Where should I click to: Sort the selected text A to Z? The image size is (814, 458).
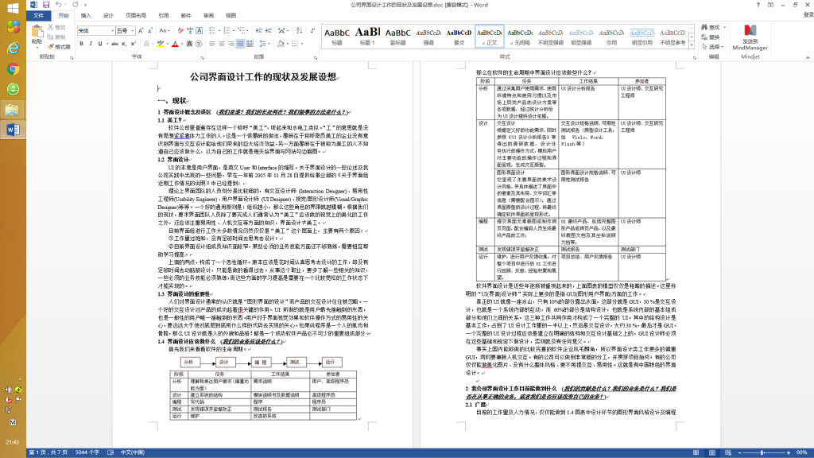point(300,31)
